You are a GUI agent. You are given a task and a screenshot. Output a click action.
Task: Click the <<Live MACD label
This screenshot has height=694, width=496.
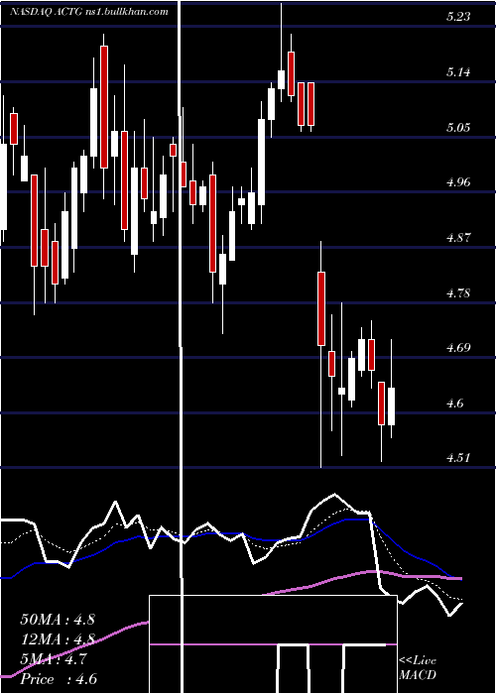coord(418,668)
